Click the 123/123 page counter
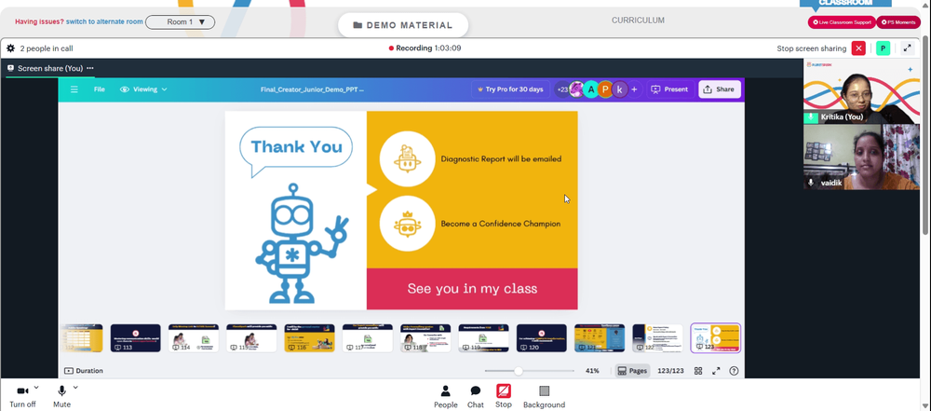Viewport: 931px width, 411px height. tap(670, 371)
